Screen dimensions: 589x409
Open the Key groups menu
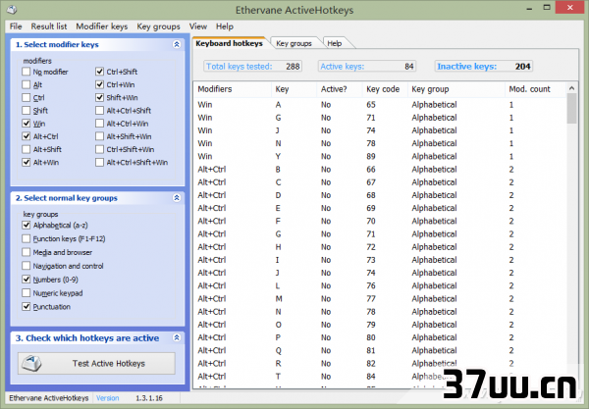[158, 26]
